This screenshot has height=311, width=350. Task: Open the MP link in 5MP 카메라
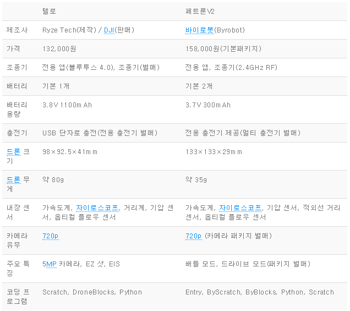click(51, 264)
